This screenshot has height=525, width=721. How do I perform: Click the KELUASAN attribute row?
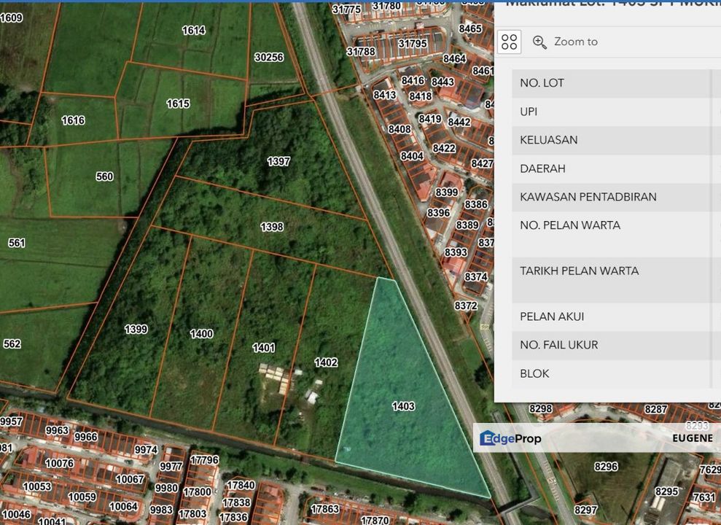pos(612,140)
